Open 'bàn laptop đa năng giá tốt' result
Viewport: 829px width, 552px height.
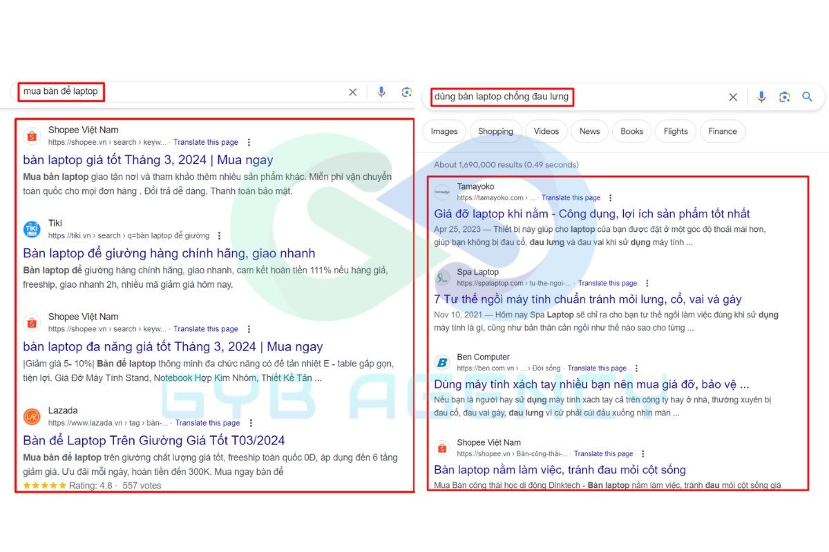(x=173, y=347)
